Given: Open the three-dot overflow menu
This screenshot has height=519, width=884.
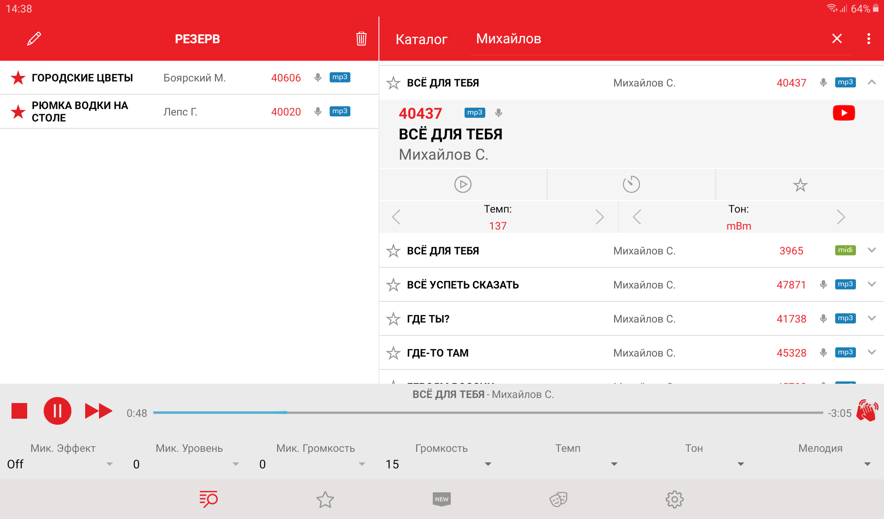Looking at the screenshot, I should pyautogui.click(x=869, y=39).
